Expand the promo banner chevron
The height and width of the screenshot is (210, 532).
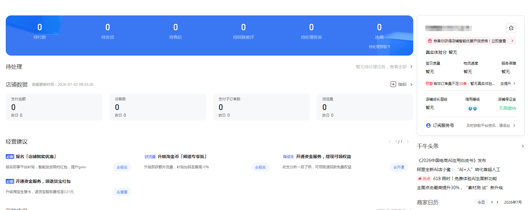click(x=512, y=41)
